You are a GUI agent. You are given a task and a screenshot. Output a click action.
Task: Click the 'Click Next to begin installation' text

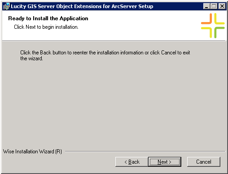pyautogui.click(x=46, y=27)
